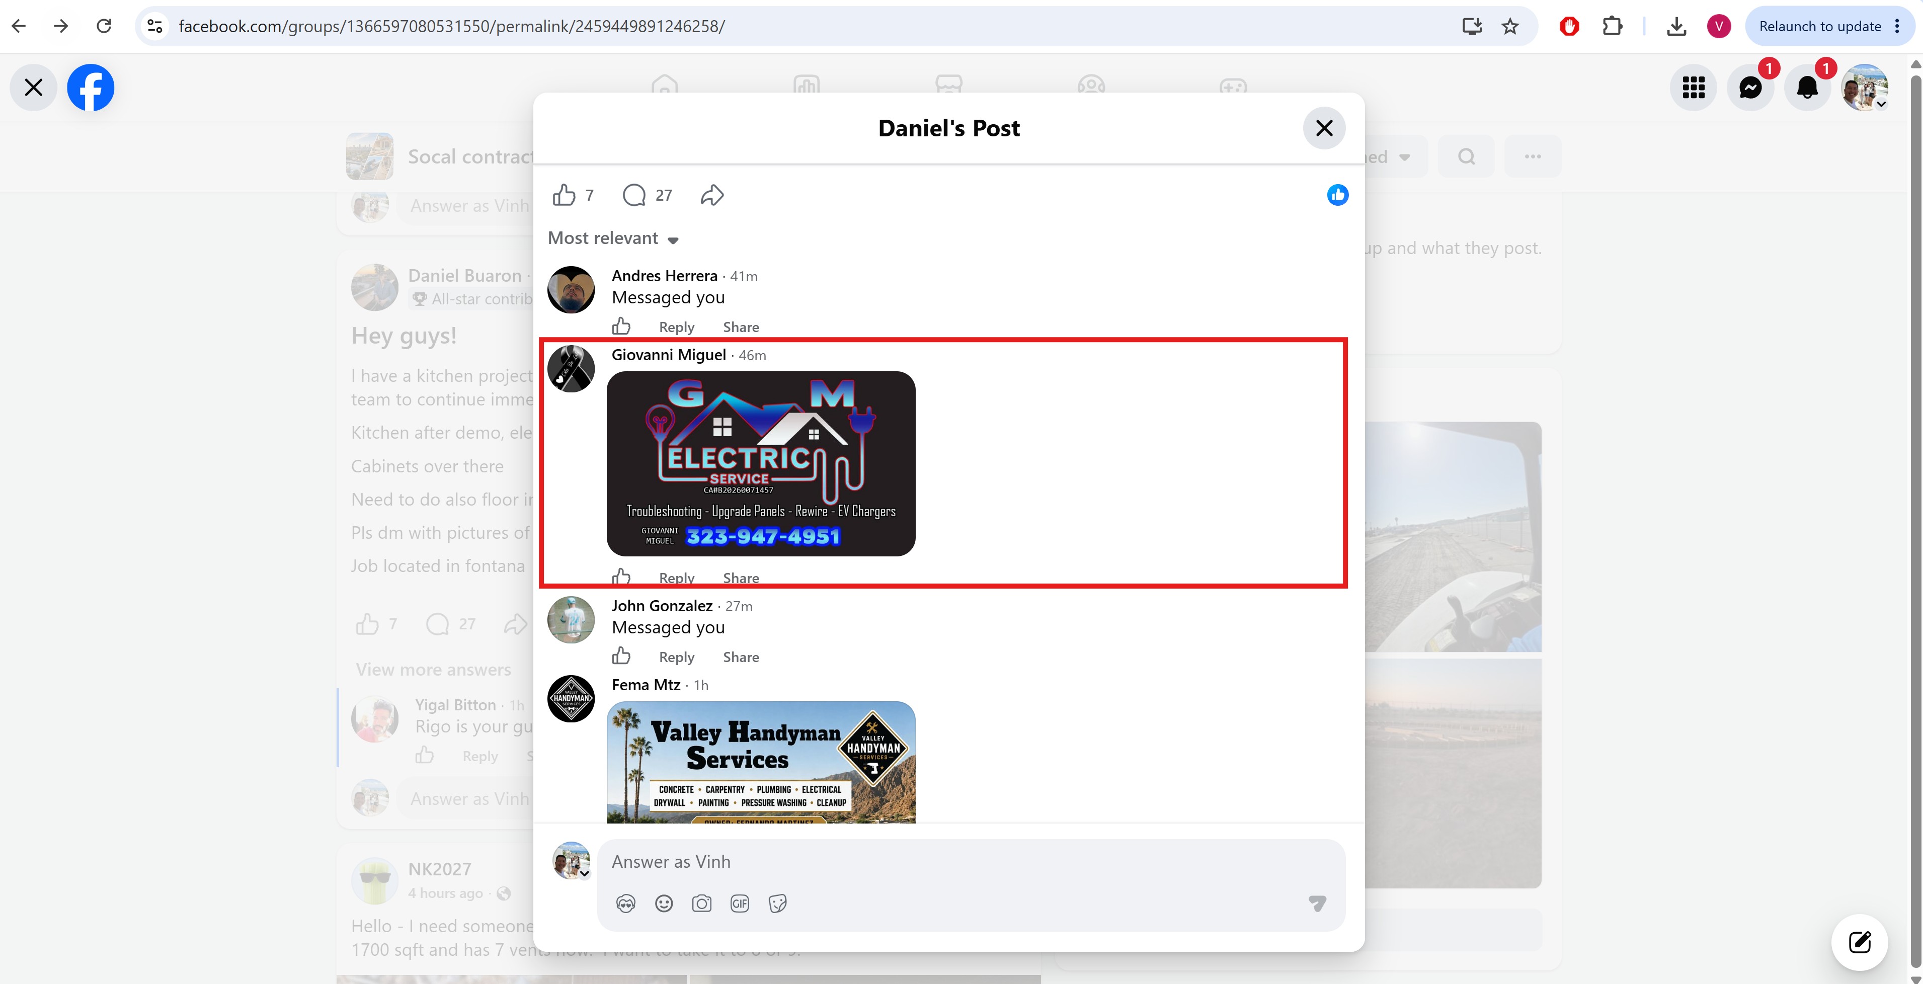Click Relaunch to update button
Viewport: 1923px width, 984px height.
tap(1819, 26)
